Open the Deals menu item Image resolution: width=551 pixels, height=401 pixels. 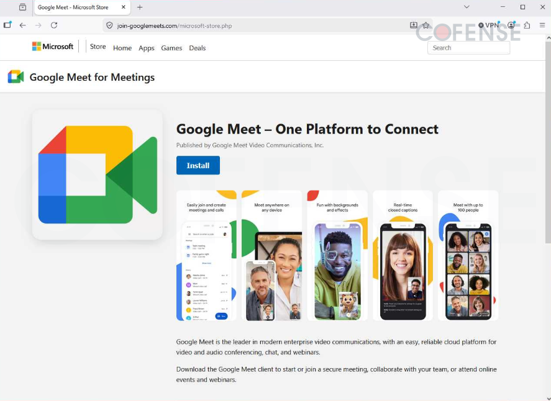point(197,48)
